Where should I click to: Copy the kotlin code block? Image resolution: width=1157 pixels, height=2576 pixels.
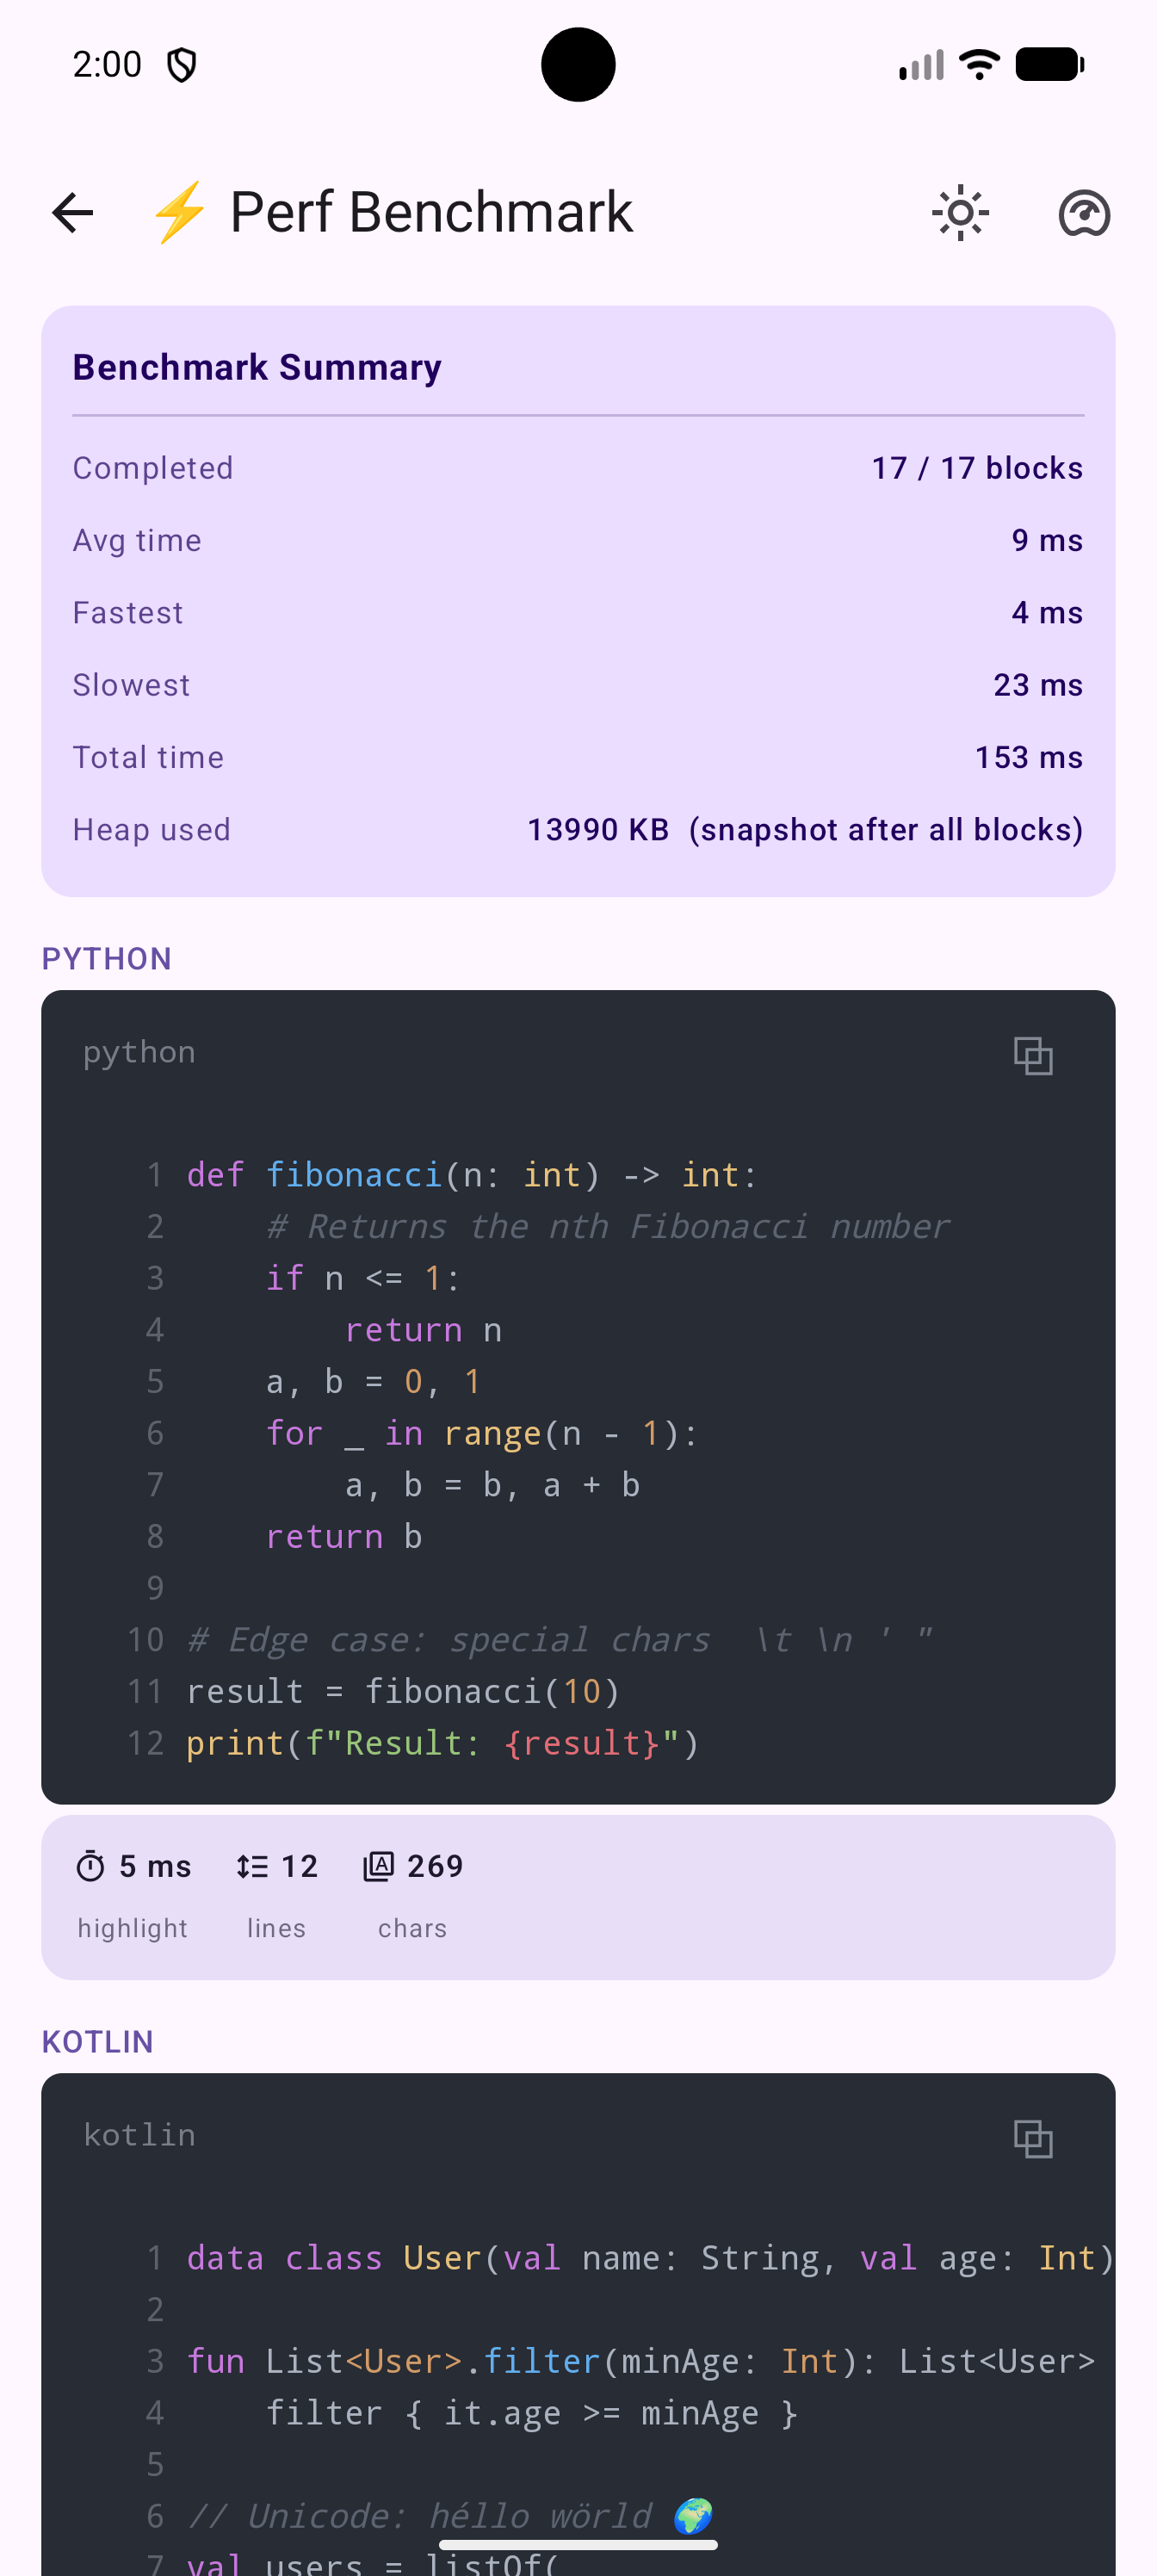click(1032, 2138)
